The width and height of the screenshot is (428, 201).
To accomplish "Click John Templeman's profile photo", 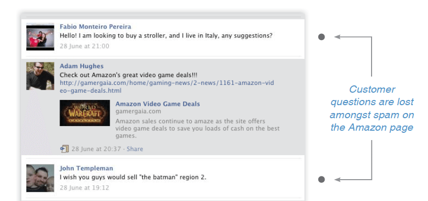I will (x=40, y=178).
